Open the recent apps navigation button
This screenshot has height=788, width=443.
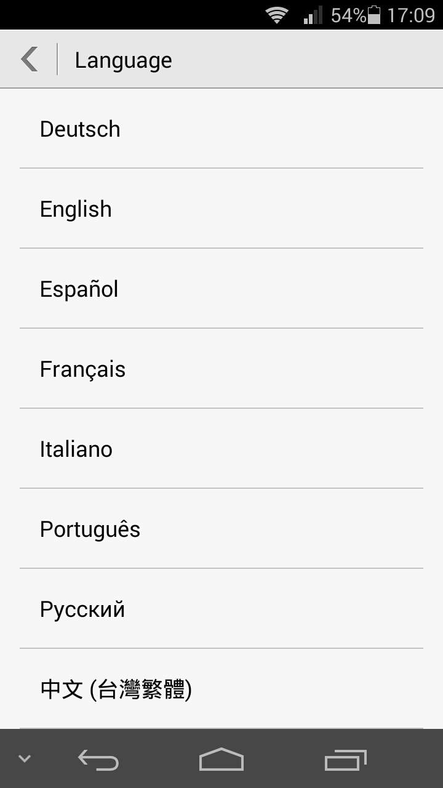pos(345,760)
